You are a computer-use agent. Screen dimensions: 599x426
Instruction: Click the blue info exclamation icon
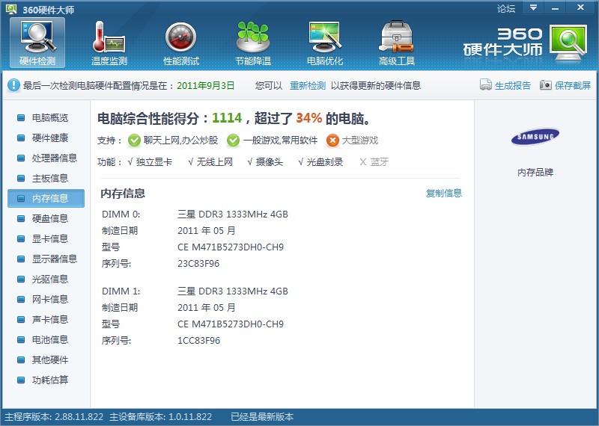click(13, 85)
